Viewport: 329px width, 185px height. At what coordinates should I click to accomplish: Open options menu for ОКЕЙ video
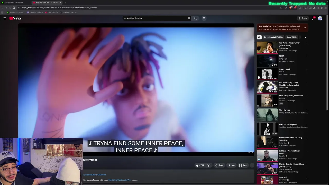pos(307,56)
